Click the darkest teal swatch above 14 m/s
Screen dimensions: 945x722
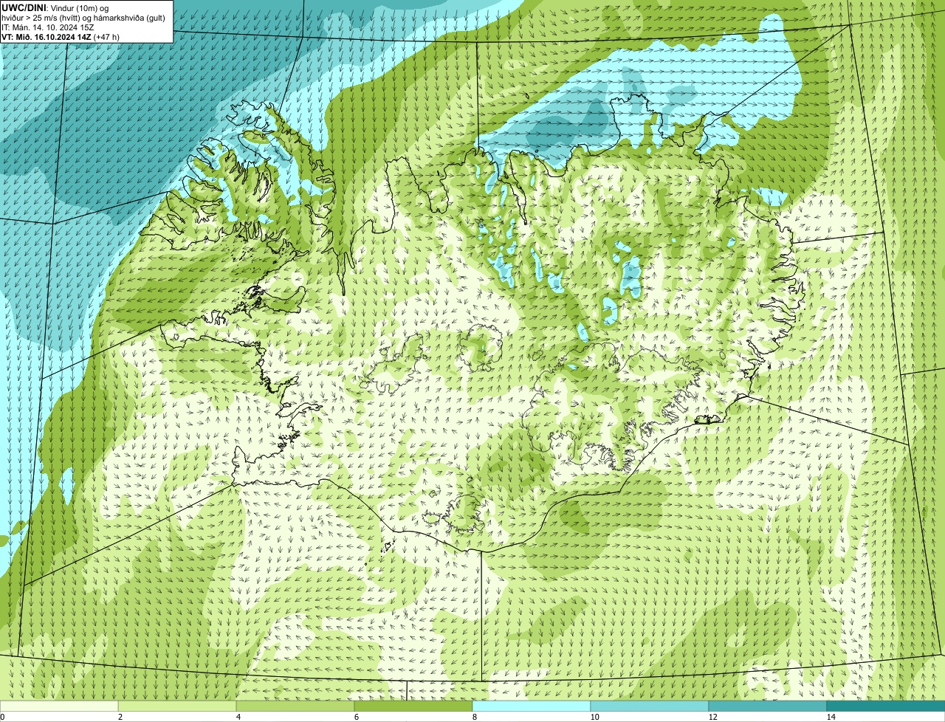click(x=886, y=706)
